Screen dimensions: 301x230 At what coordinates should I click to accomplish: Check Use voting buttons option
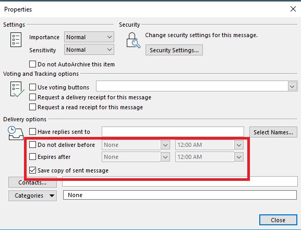pos(32,87)
